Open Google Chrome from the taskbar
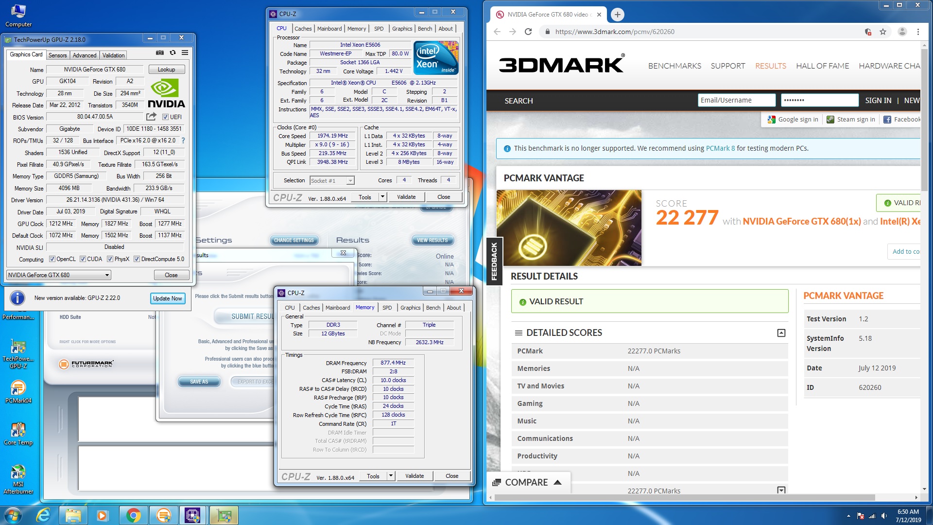This screenshot has width=933, height=525. pyautogui.click(x=133, y=515)
